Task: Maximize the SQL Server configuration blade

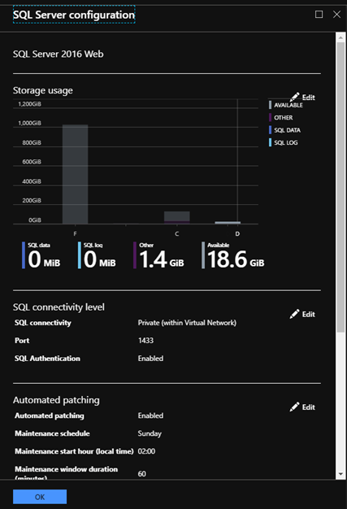Action: (319, 15)
